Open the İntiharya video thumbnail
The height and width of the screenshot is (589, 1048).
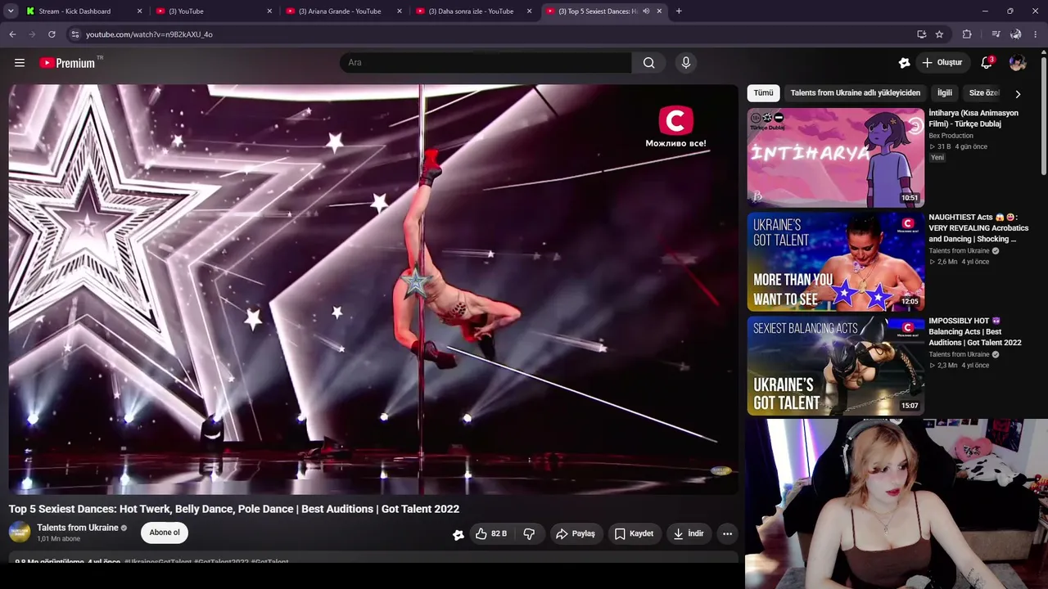835,158
